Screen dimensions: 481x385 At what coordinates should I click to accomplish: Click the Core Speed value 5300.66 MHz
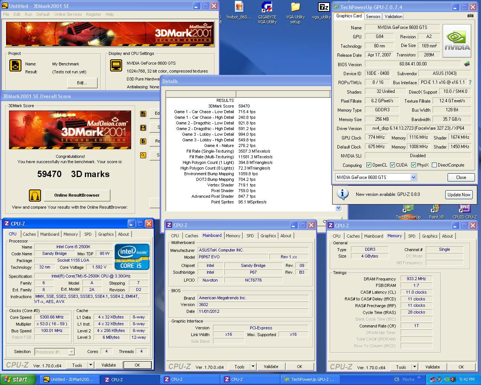(52, 317)
